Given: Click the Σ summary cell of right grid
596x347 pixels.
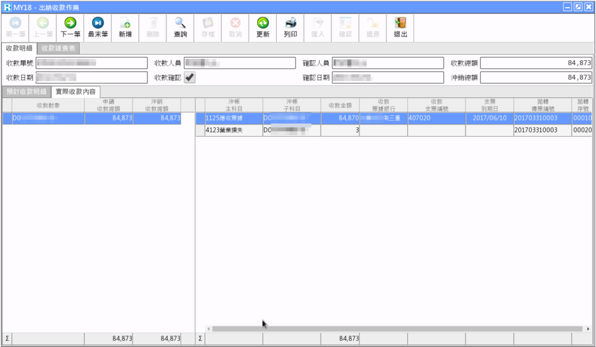Looking at the screenshot, I should (x=200, y=338).
